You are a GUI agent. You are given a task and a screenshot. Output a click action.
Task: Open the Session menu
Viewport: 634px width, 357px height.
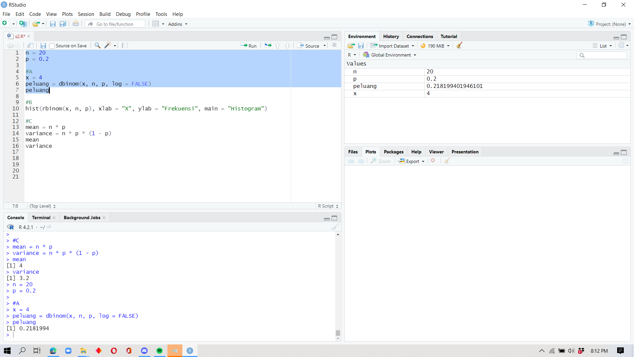tap(86, 14)
